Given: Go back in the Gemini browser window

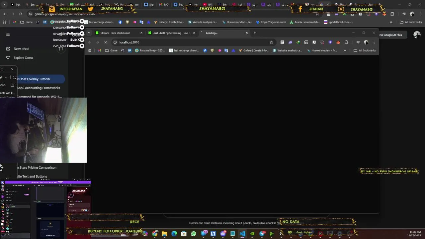Looking at the screenshot, I should coord(5,14).
